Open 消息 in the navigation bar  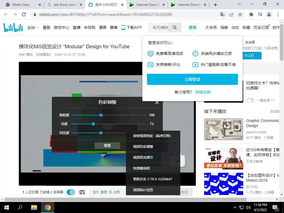[x=224, y=27]
